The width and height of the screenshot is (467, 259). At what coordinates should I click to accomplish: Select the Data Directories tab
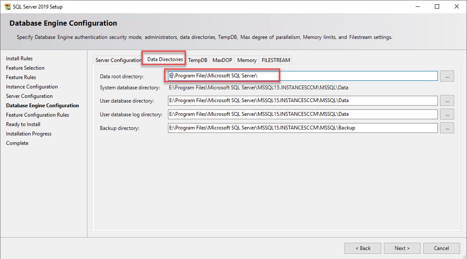point(163,59)
